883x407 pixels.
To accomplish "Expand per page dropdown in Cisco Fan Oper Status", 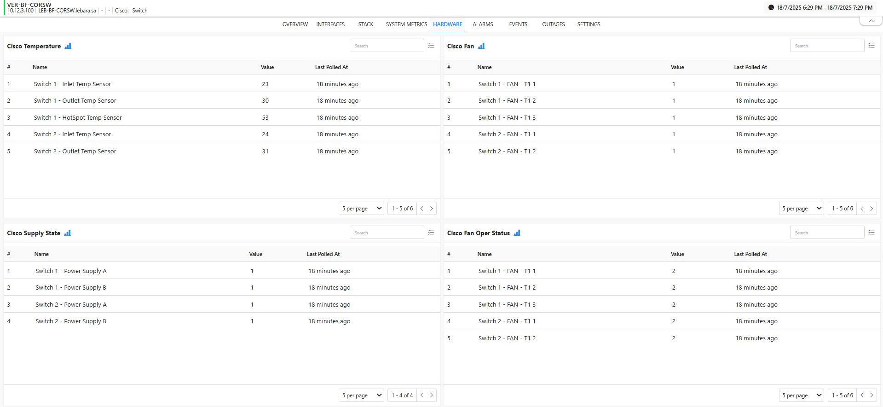I will point(801,395).
